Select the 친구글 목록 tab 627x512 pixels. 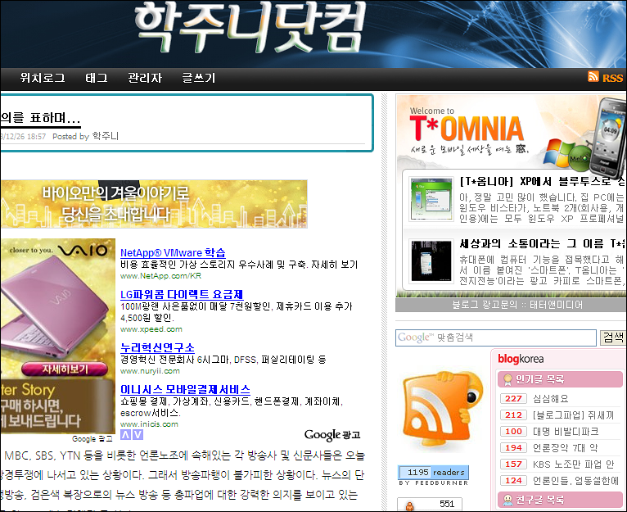point(560,500)
